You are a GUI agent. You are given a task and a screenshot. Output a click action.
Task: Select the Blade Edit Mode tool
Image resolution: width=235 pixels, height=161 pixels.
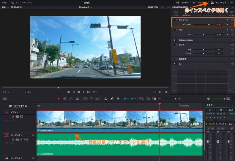click(77, 99)
